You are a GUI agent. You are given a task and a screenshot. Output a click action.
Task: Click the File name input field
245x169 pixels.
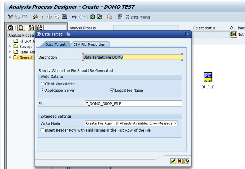click(133, 104)
